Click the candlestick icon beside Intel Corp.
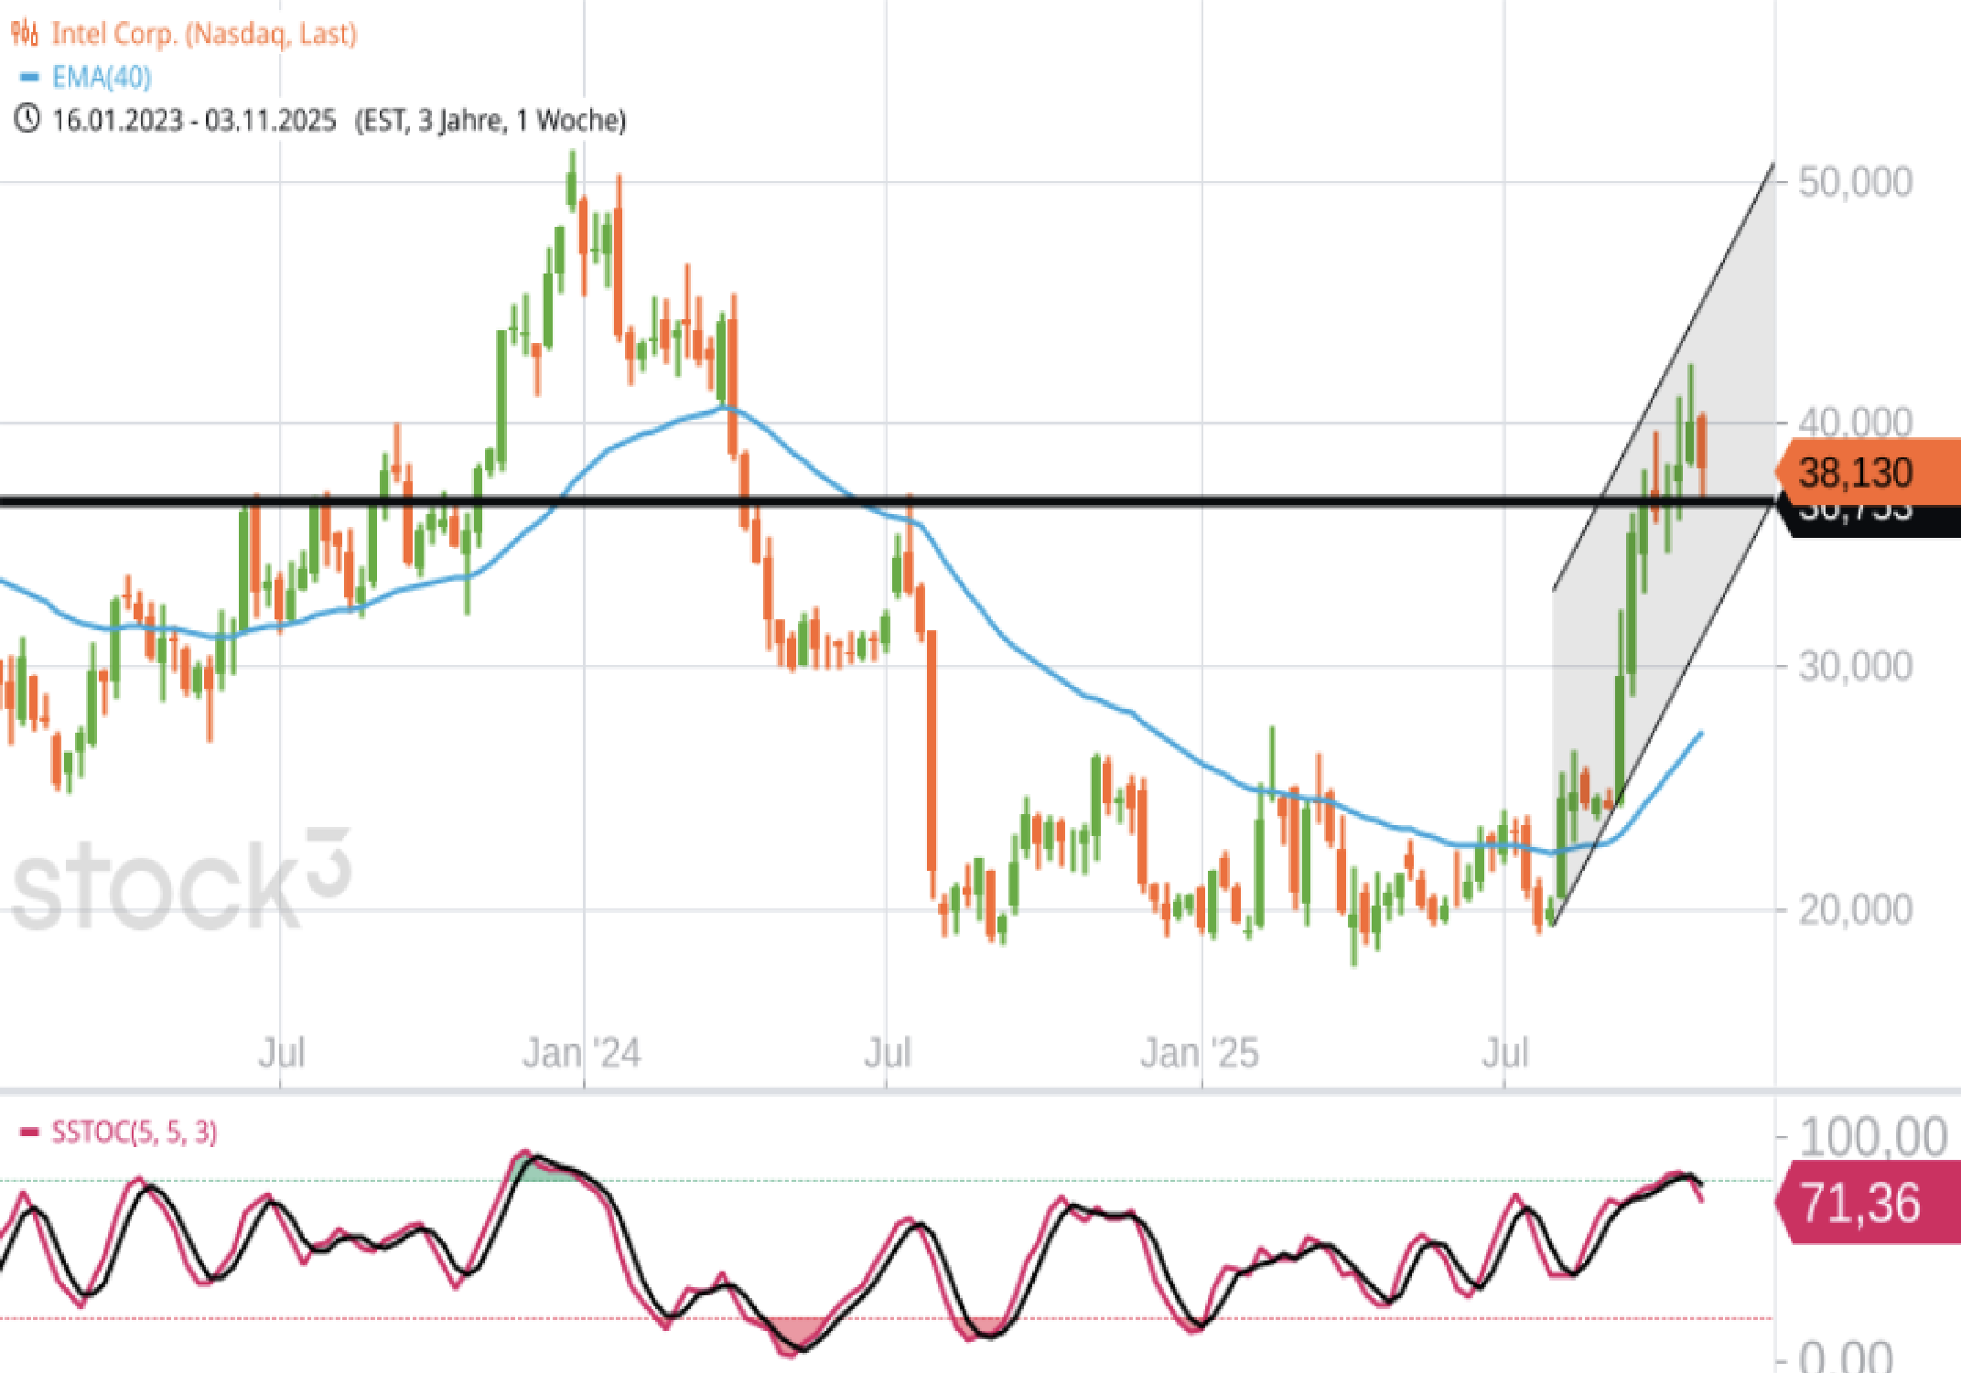The image size is (1961, 1373). (25, 34)
